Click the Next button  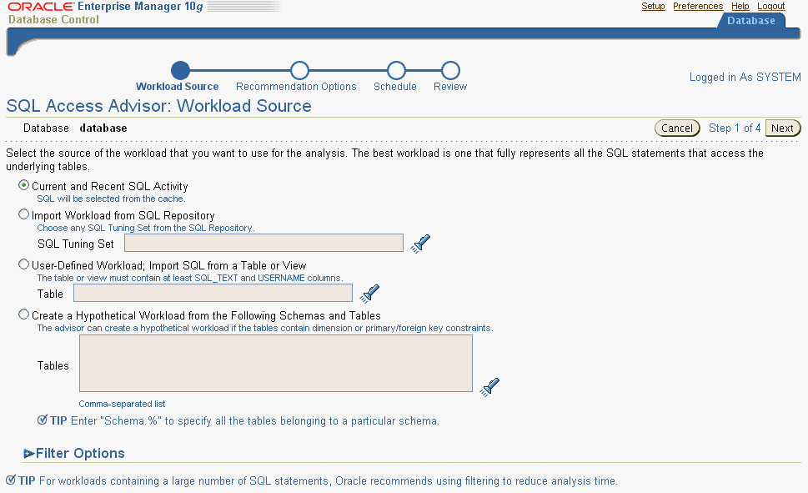tap(782, 128)
